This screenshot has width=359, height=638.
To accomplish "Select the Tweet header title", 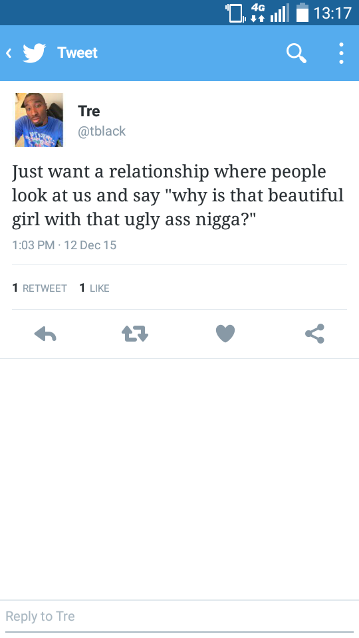I will [x=77, y=53].
